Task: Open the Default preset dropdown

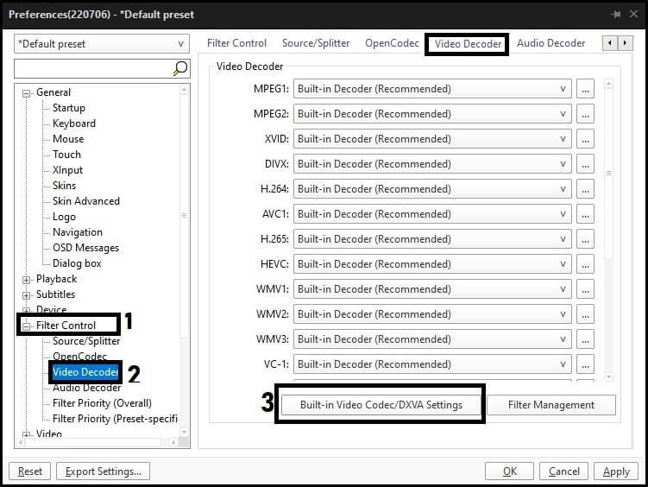Action: click(102, 44)
